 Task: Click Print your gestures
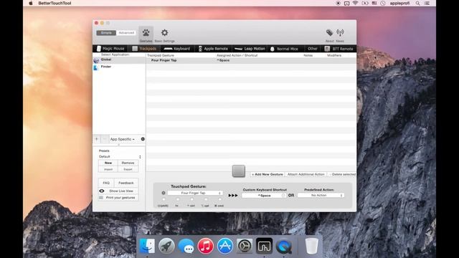click(x=118, y=198)
